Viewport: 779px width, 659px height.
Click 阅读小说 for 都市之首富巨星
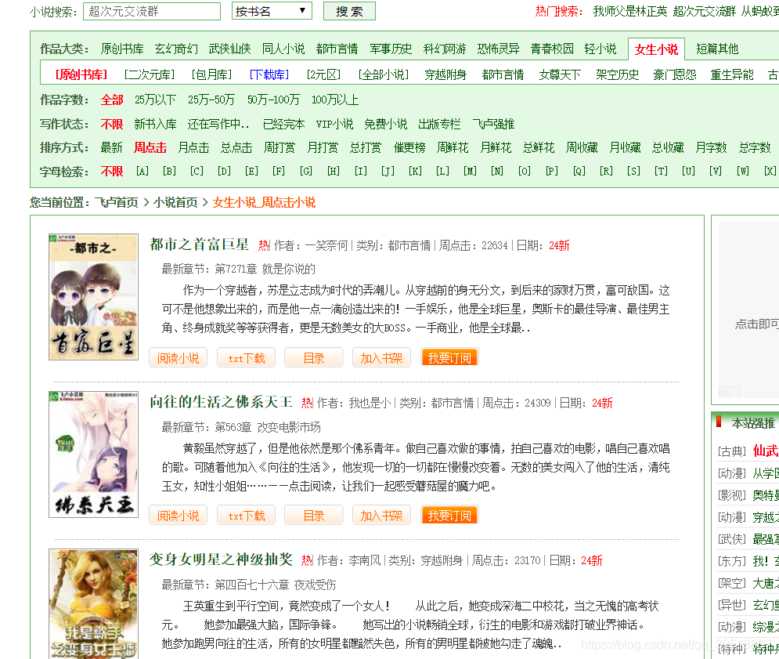[178, 358]
